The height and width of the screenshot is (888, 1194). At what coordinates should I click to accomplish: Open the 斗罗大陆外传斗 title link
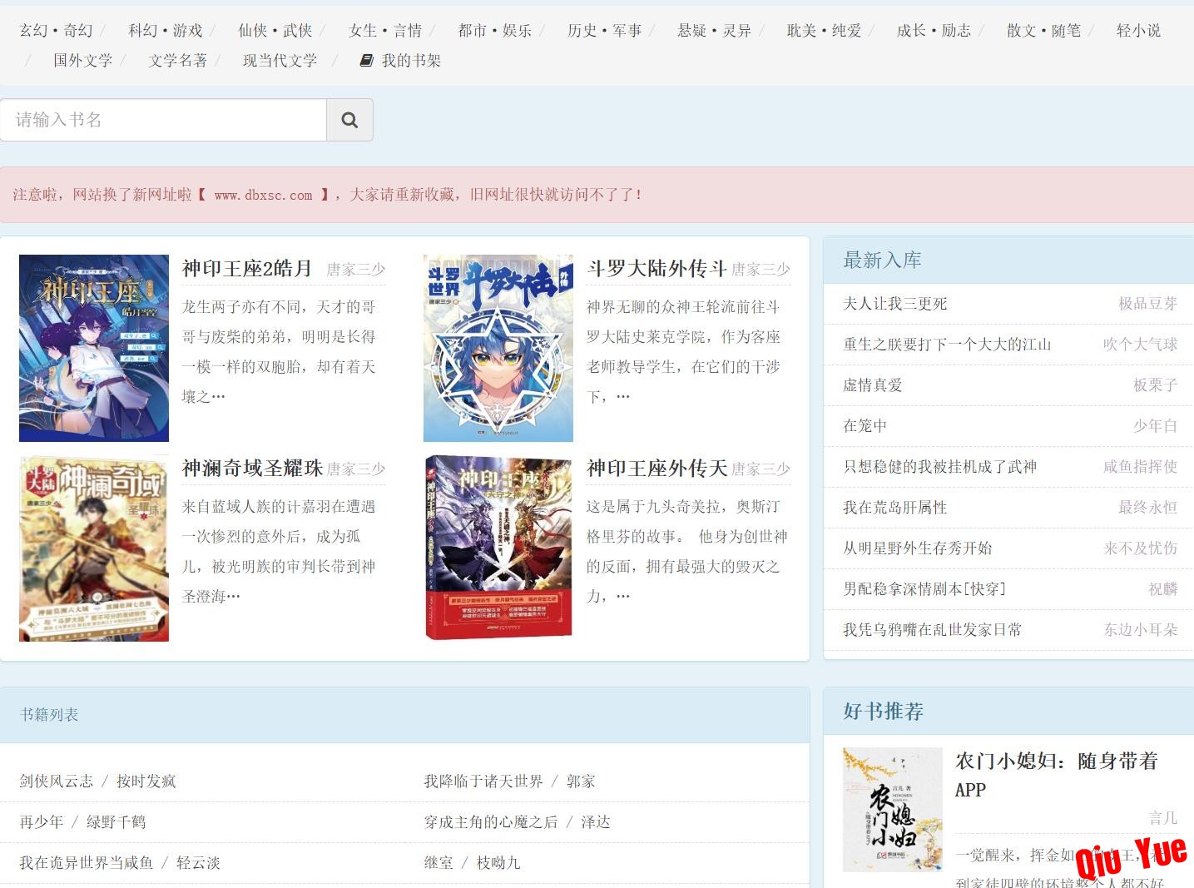(657, 269)
